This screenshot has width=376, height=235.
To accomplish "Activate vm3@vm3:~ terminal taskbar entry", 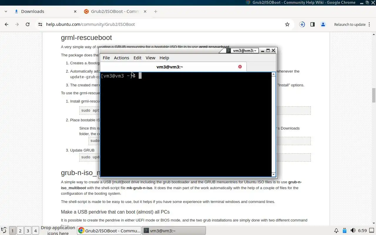I will [x=174, y=231].
